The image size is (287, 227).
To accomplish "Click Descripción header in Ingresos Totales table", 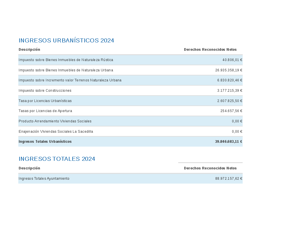I will pyautogui.click(x=29, y=168).
